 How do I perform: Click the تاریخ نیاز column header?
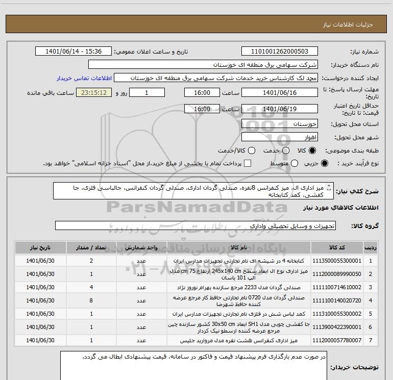(x=39, y=247)
